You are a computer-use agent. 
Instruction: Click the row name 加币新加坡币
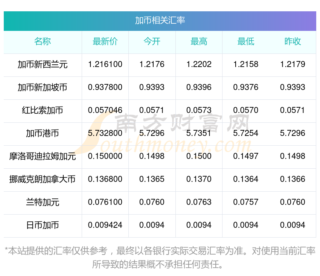click(x=43, y=87)
